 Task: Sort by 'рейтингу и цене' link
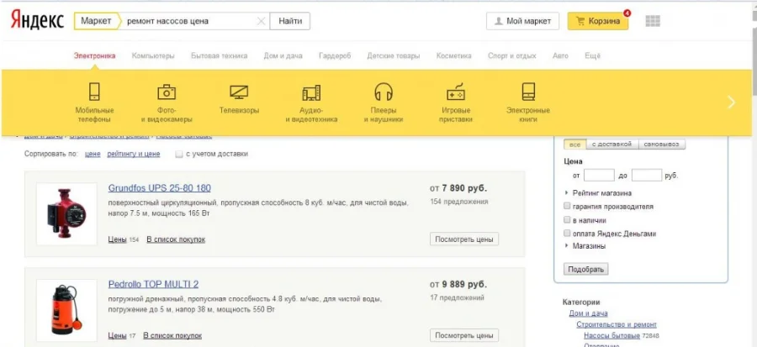[x=133, y=155]
